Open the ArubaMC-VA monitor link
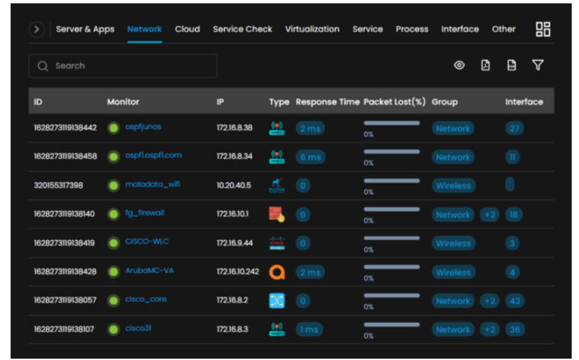Image resolution: width=579 pixels, height=360 pixels. (x=149, y=270)
